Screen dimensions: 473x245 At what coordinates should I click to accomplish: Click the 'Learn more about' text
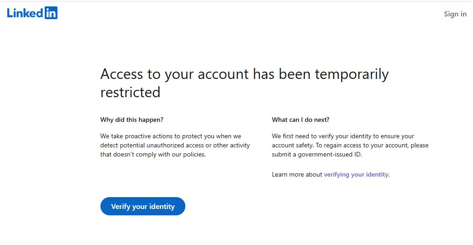297,174
